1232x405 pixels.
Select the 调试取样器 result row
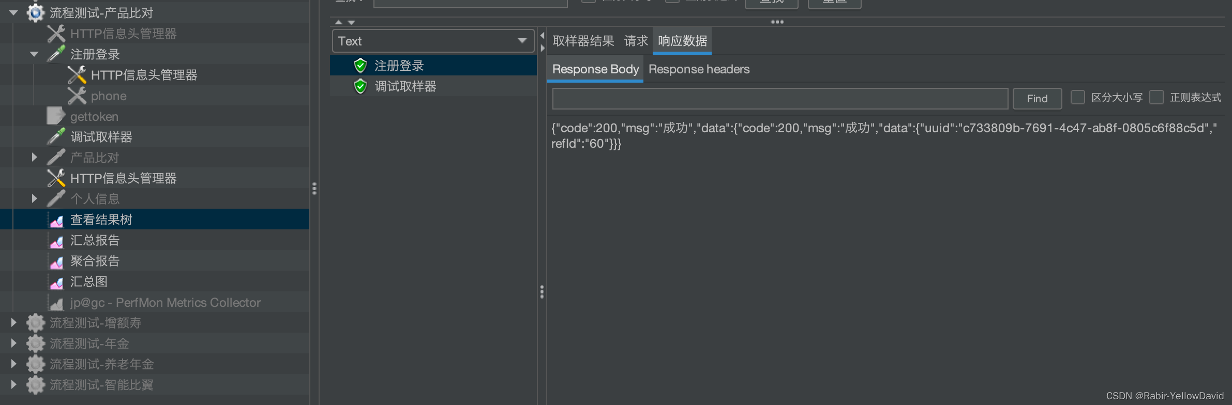click(433, 86)
